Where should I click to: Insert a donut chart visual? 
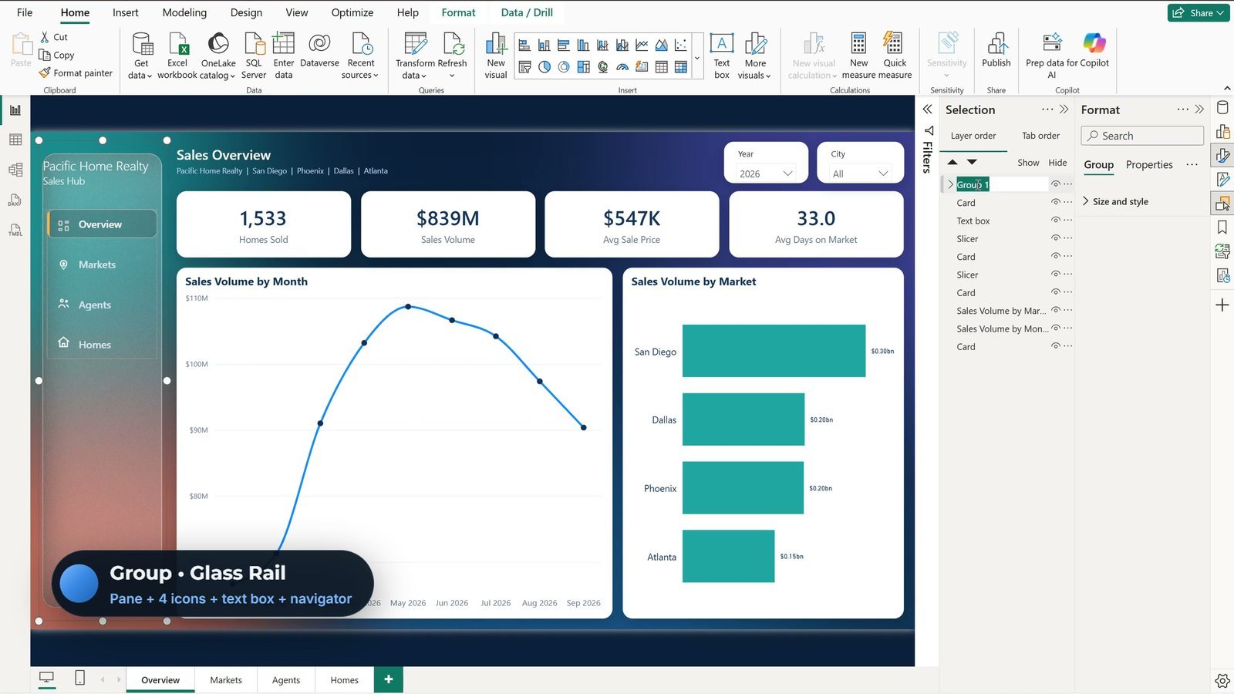564,67
